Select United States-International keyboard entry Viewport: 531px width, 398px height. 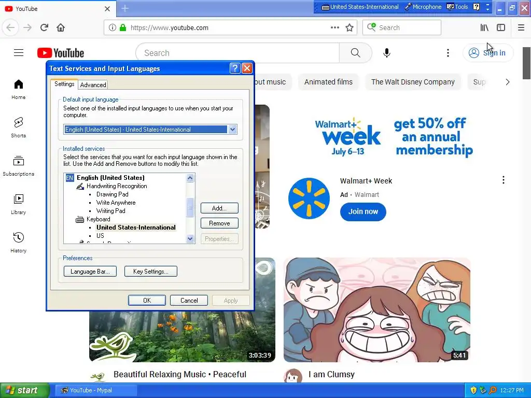tap(136, 228)
